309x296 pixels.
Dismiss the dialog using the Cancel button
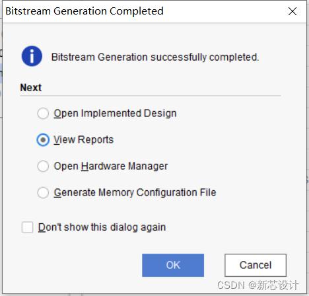(256, 265)
